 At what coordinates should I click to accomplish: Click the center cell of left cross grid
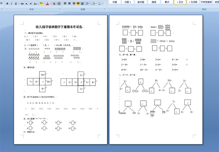42,82
